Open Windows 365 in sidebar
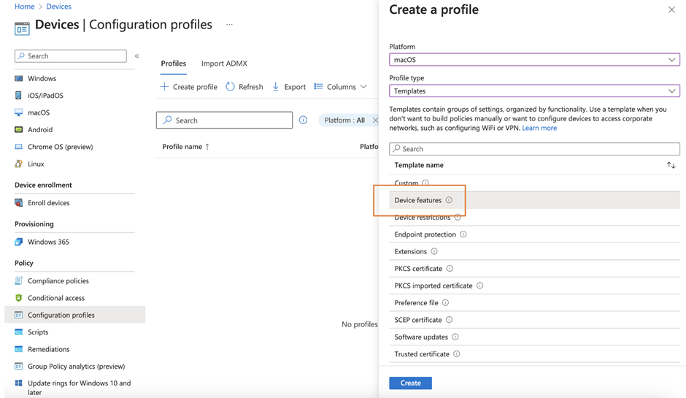Image resolution: width=686 pixels, height=398 pixels. coord(48,242)
